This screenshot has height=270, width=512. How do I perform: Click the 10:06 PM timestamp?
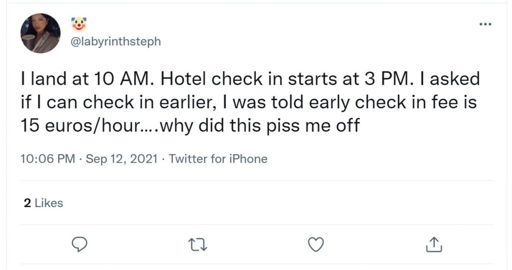[x=47, y=159]
